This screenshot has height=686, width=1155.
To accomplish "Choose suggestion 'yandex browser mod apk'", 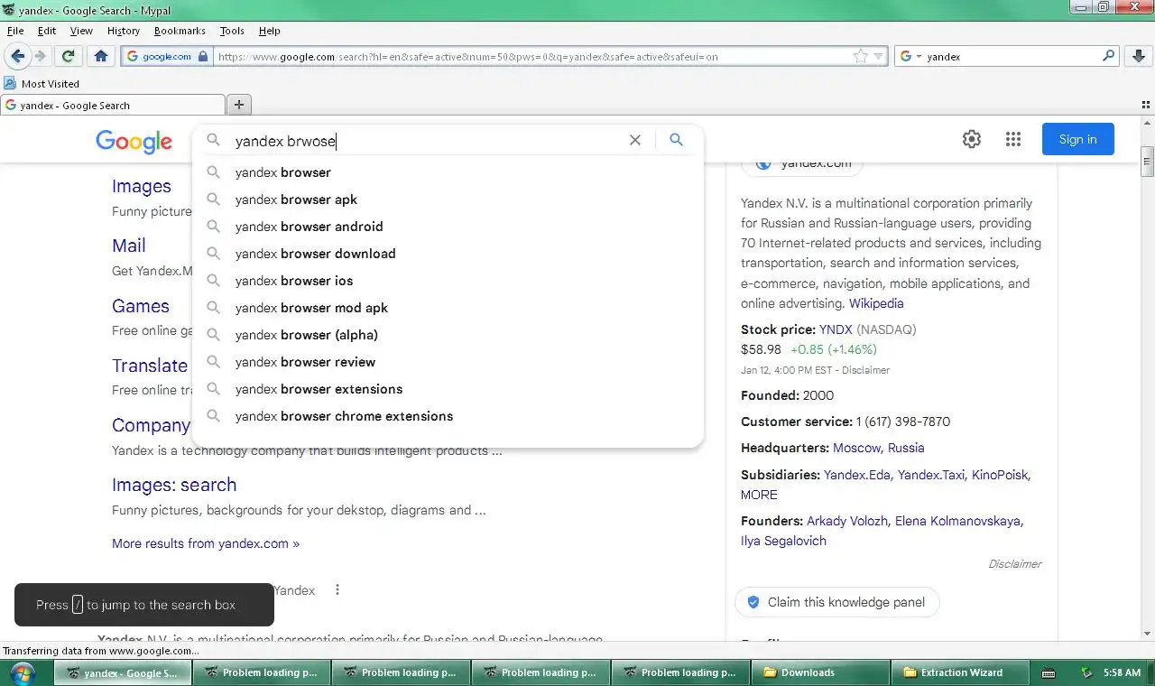I will 448,308.
